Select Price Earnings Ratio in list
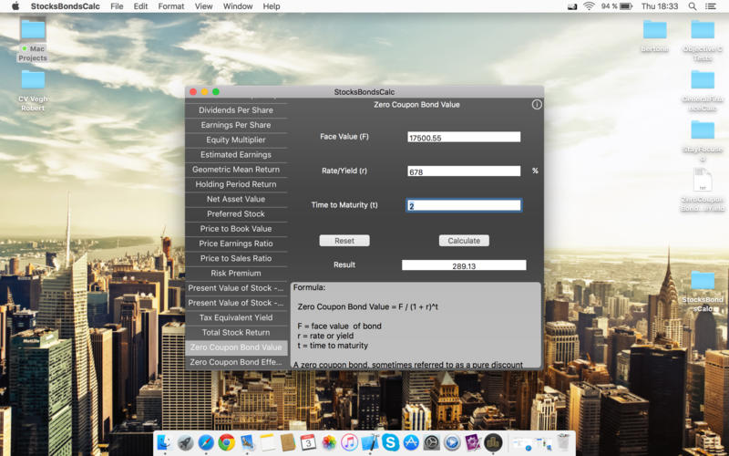 coord(236,244)
